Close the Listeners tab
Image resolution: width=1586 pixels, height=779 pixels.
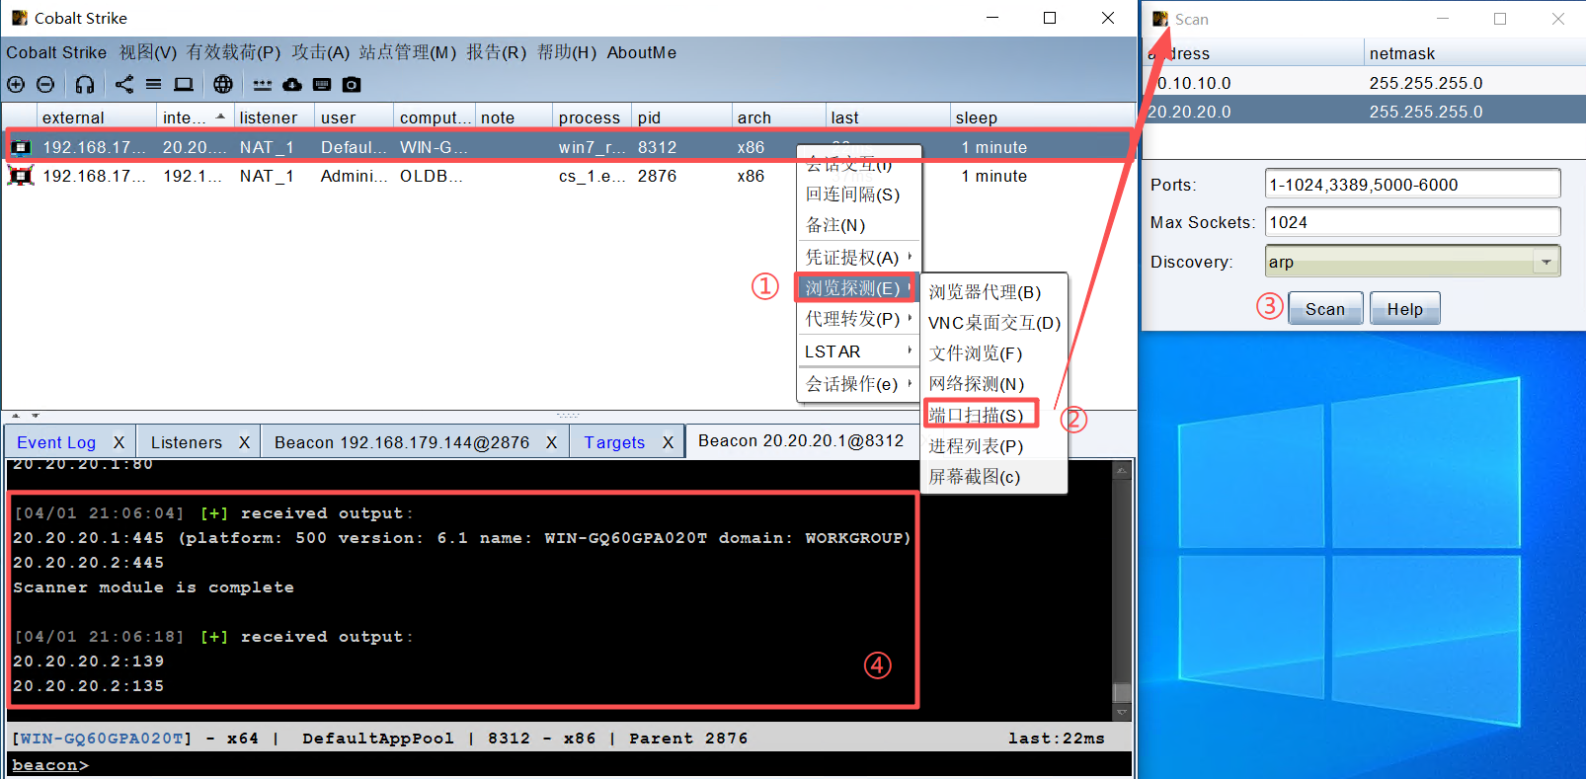[244, 442]
